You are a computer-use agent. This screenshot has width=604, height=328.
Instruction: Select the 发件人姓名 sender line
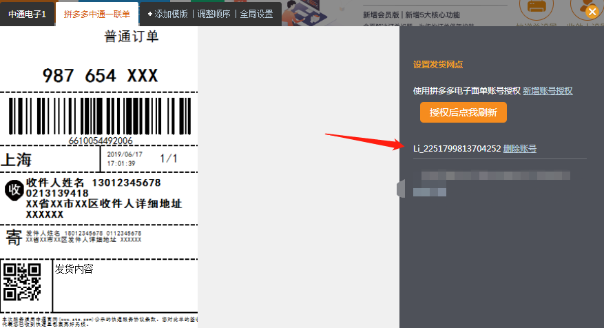point(83,233)
